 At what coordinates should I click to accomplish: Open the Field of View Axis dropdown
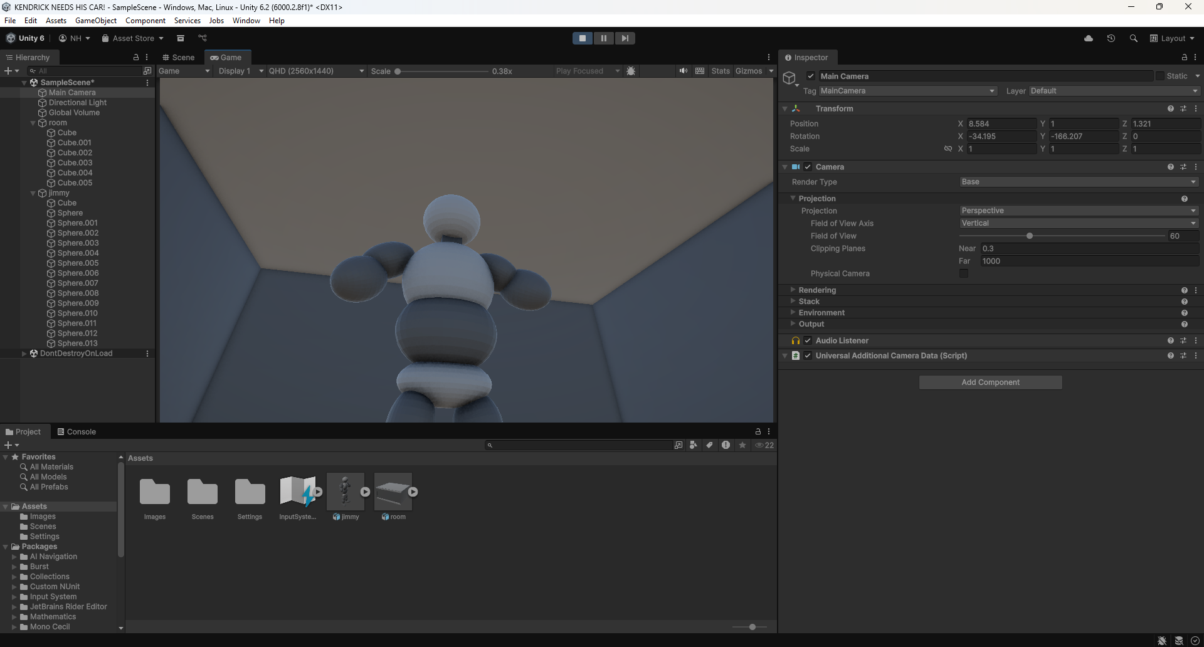pos(1079,223)
